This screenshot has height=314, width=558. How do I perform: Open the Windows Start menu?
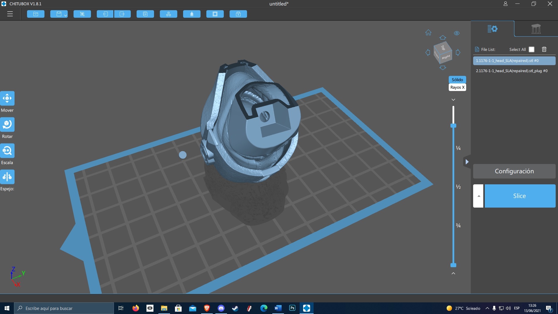click(x=7, y=308)
